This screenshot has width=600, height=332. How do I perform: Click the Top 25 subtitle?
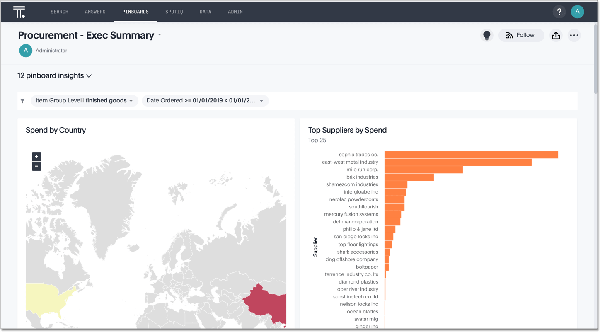tap(317, 140)
